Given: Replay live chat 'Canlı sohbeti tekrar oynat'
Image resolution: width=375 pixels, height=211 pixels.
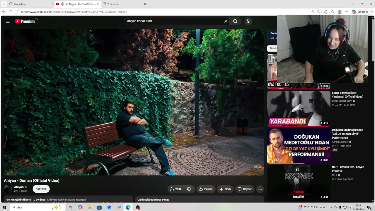Looking at the screenshot, I should [x=153, y=200].
